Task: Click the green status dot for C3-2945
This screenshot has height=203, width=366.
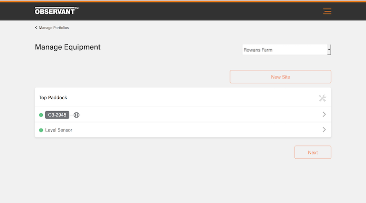Action: pos(41,115)
